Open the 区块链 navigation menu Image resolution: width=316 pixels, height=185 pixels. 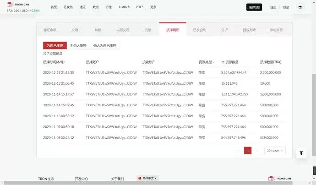68,7
